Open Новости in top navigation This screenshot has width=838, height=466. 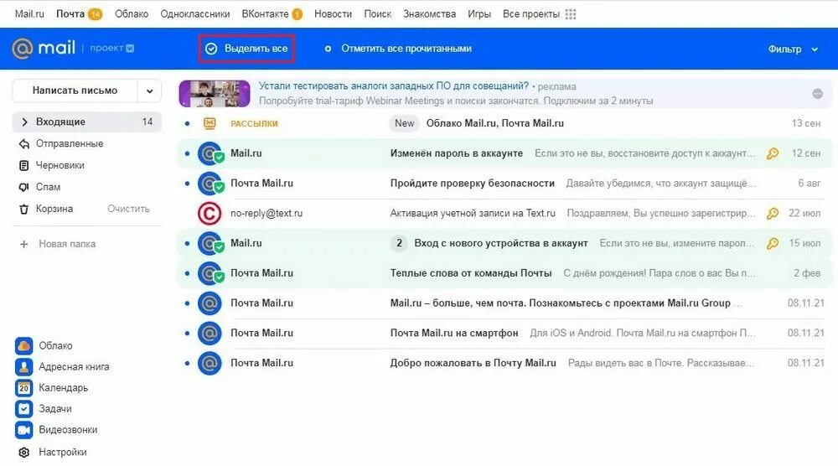pos(333,14)
